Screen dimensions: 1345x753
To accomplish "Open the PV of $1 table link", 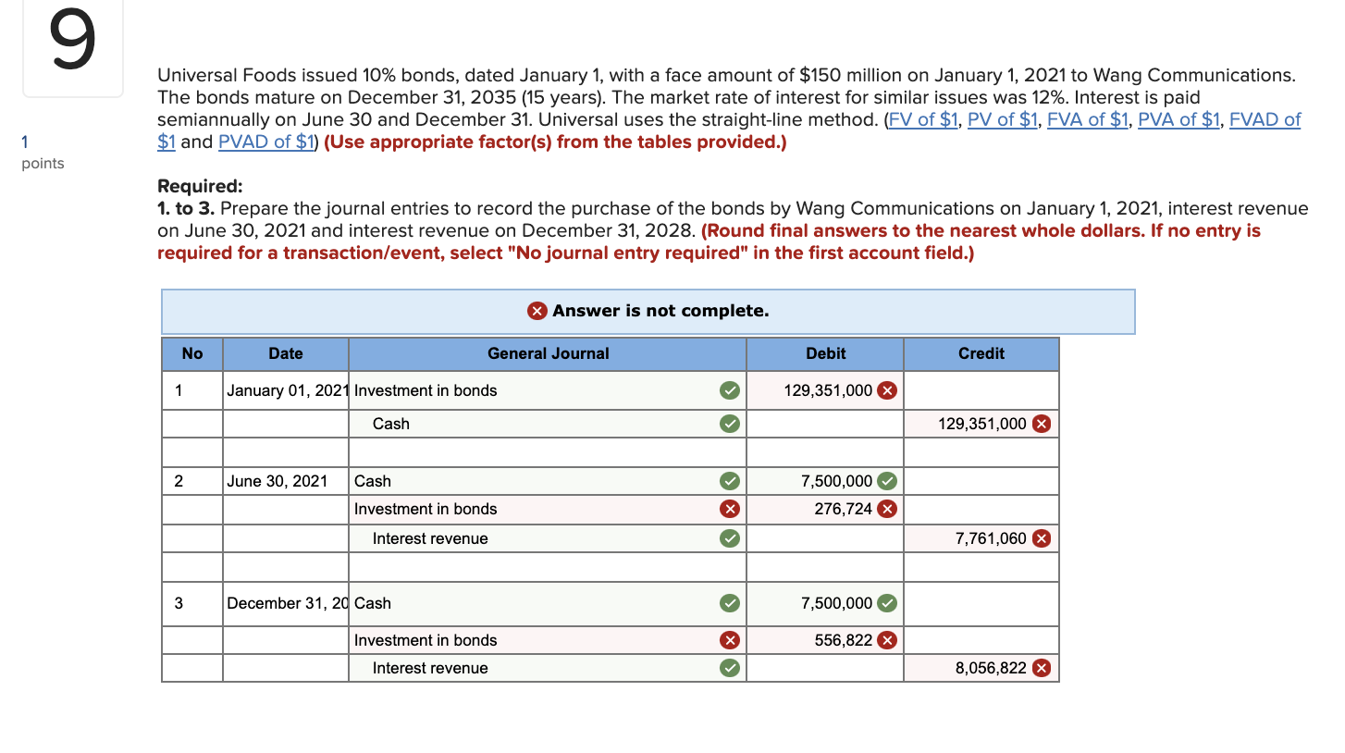I will [x=1002, y=119].
